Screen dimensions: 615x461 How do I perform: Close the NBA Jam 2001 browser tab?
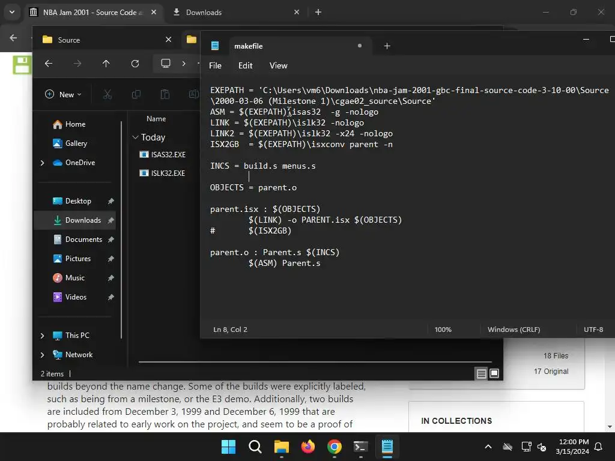point(154,12)
